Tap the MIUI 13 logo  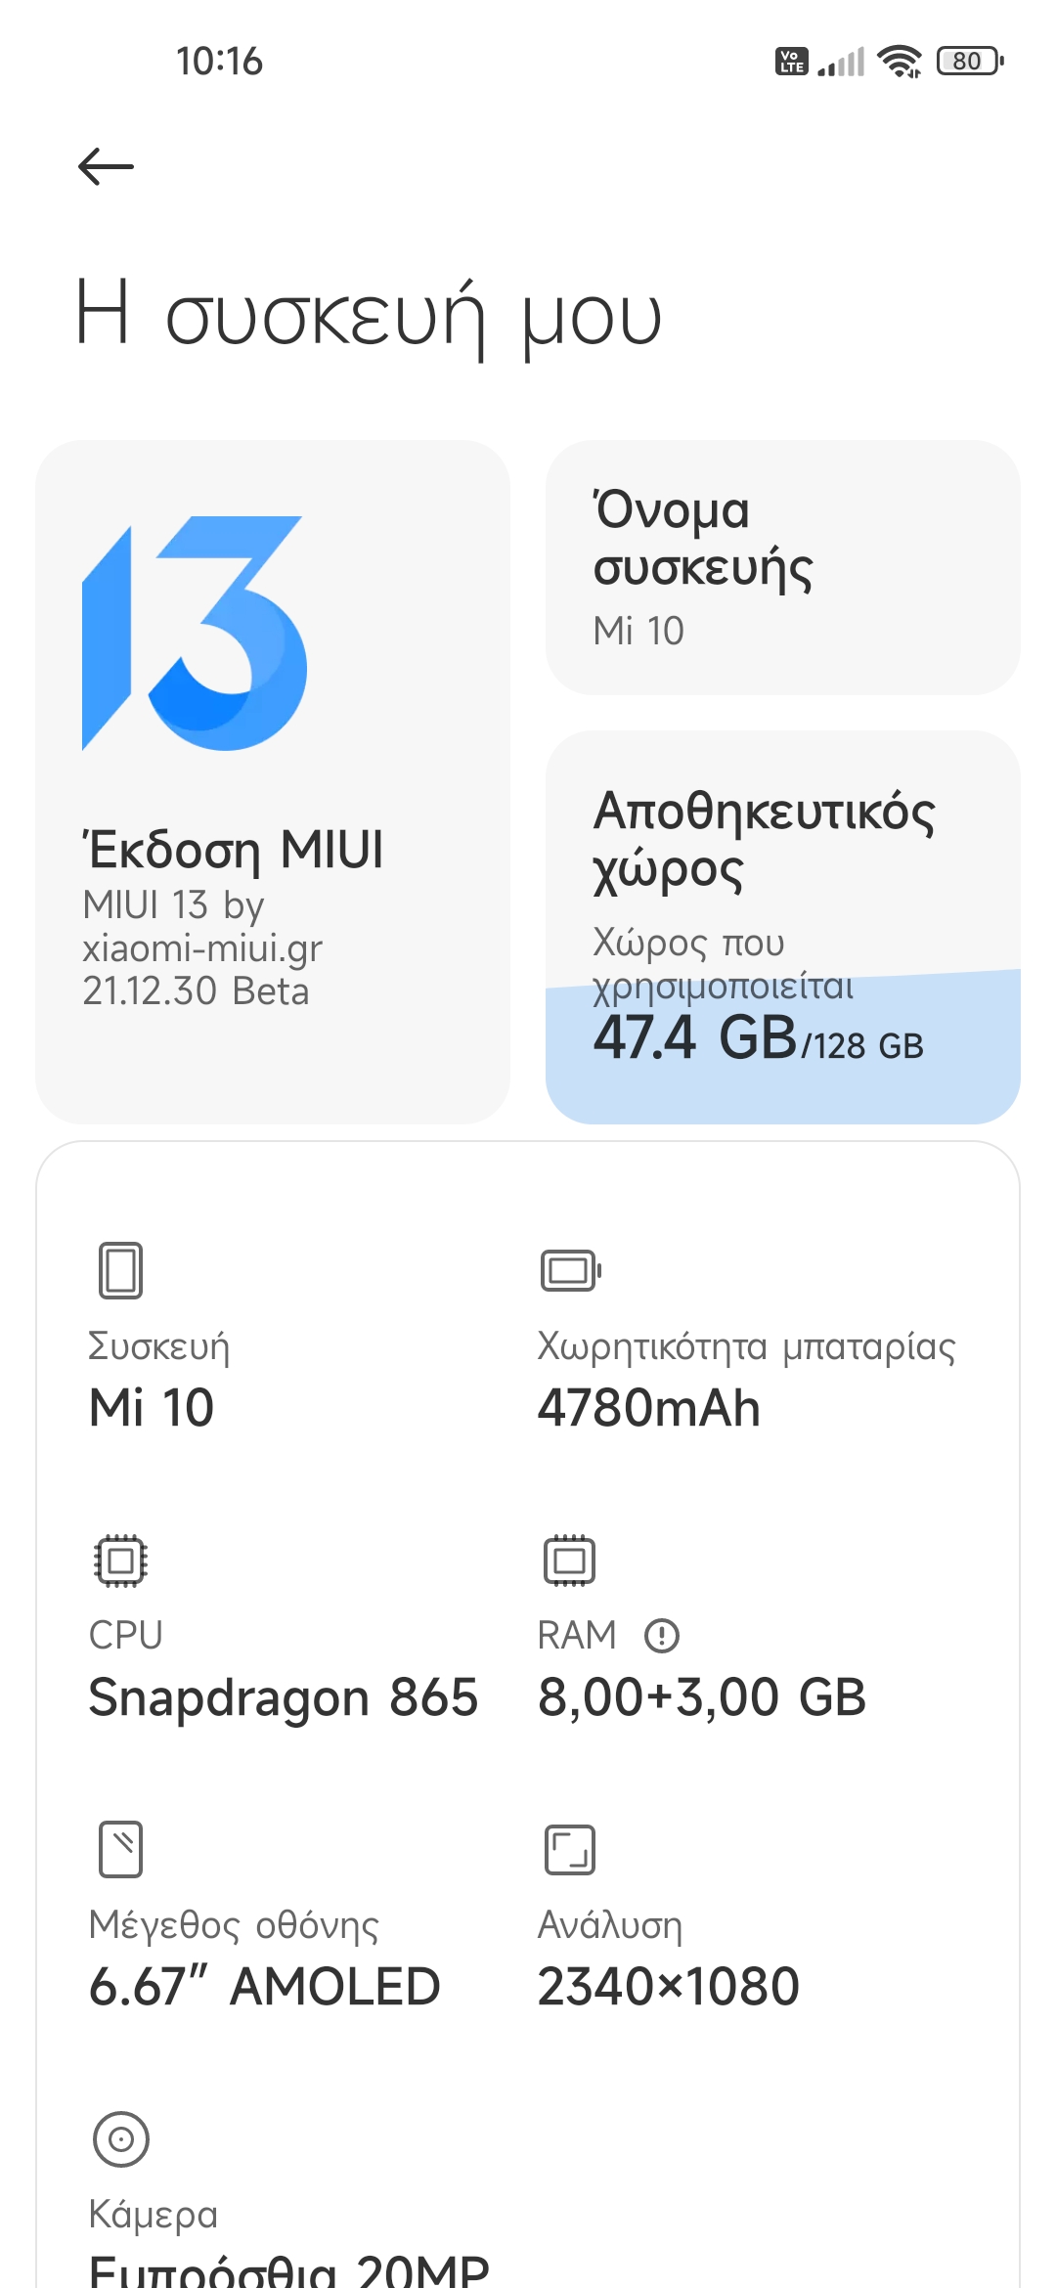pyautogui.click(x=195, y=633)
